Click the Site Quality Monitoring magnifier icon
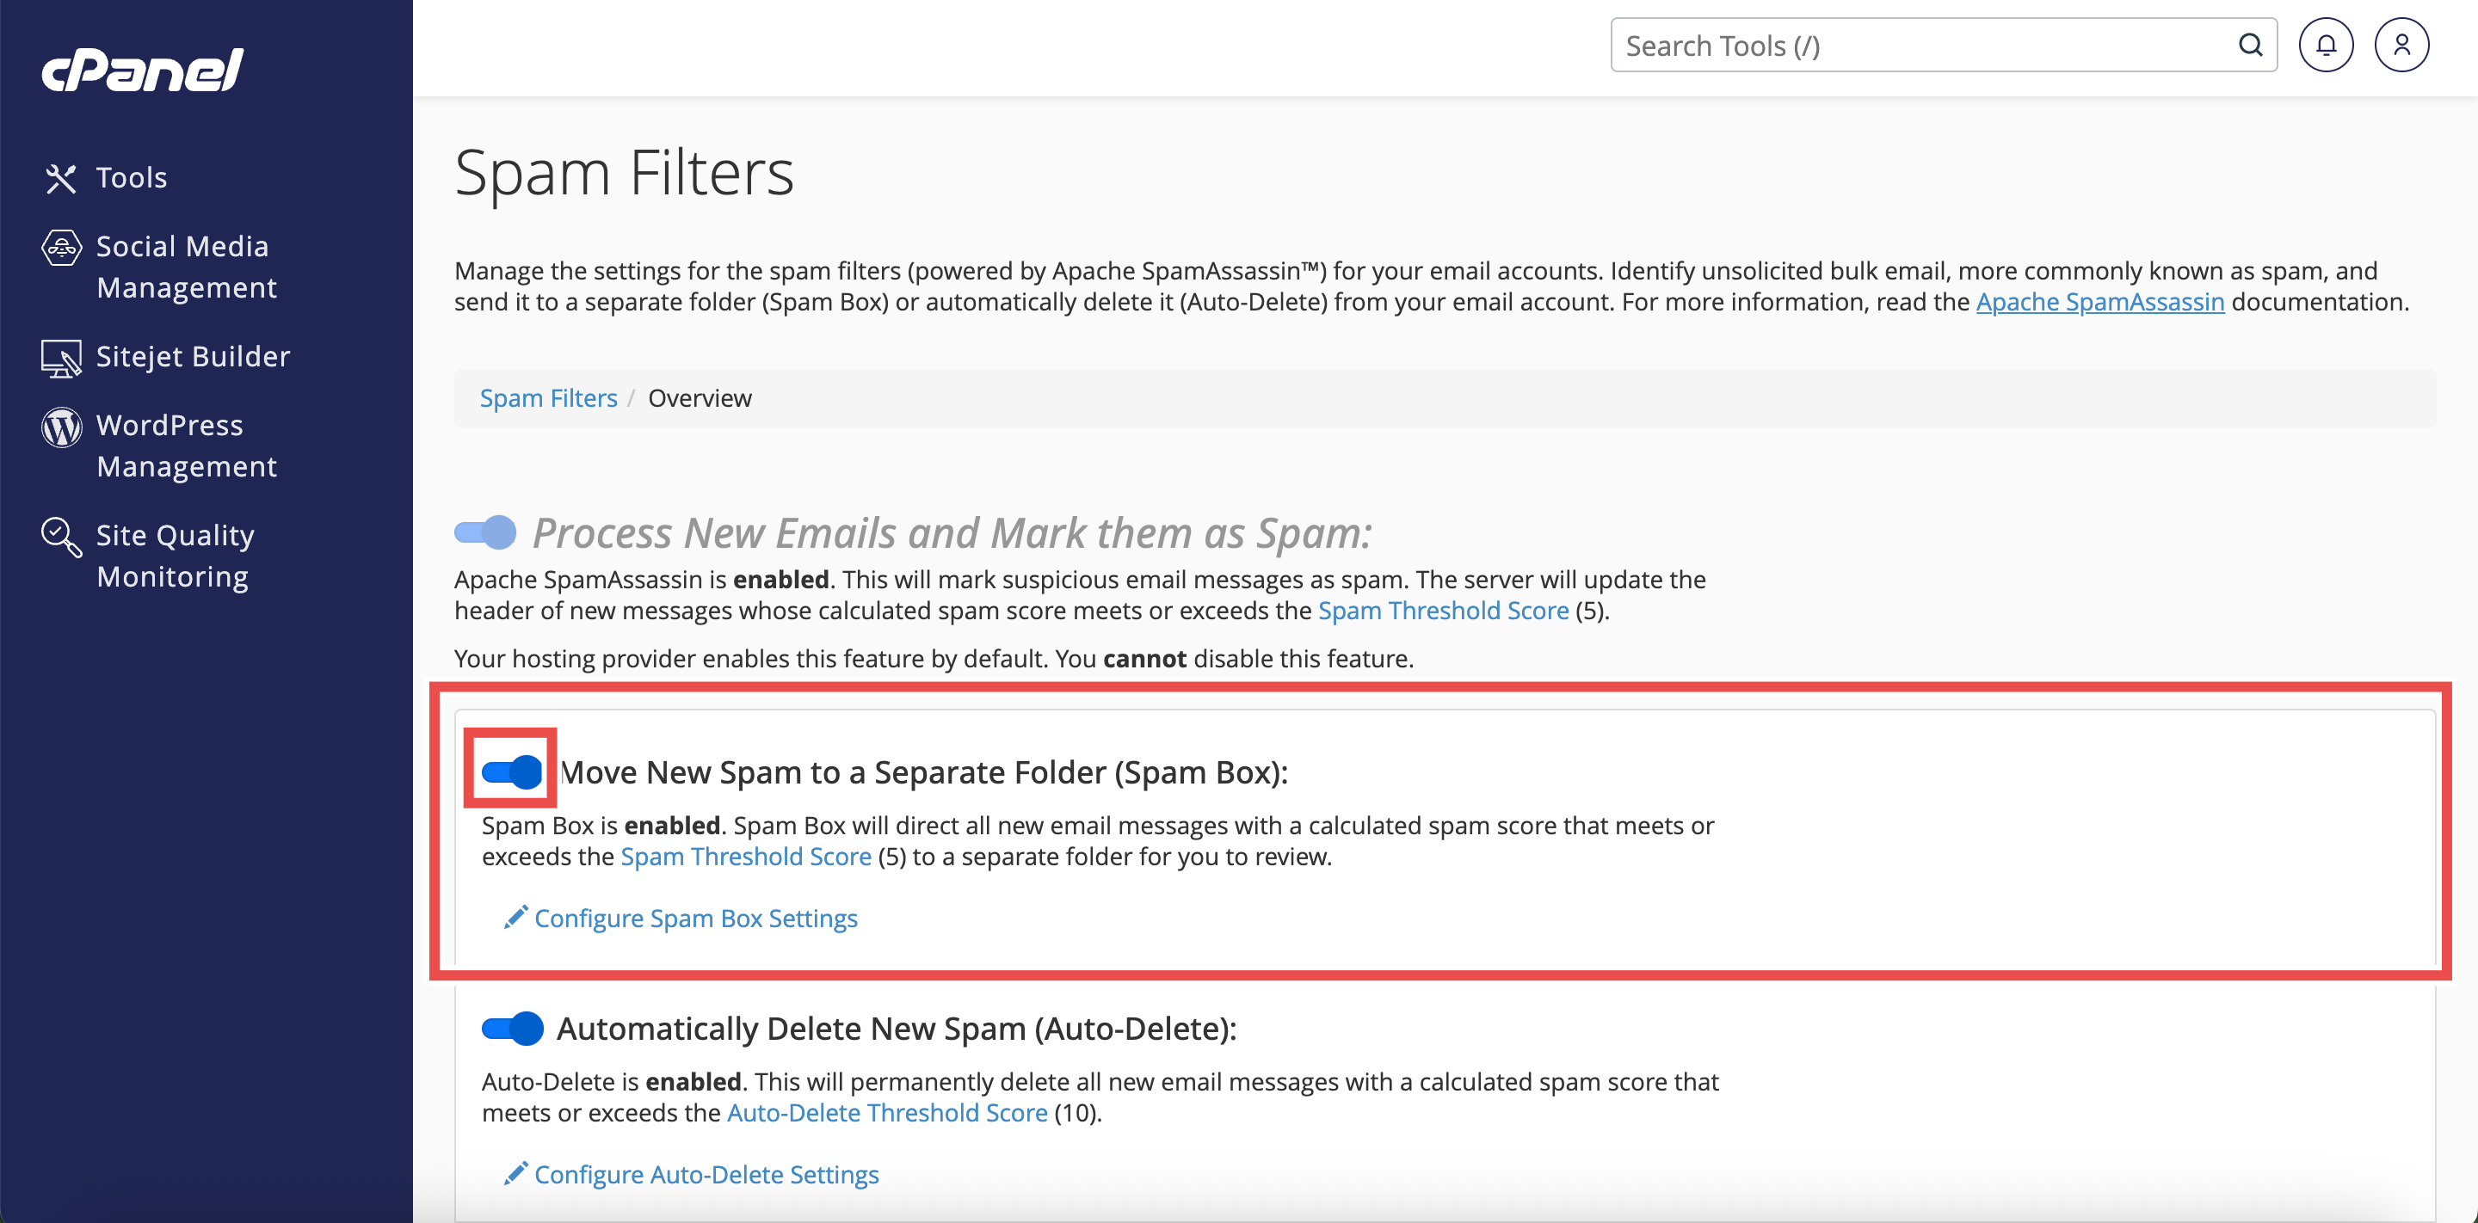The height and width of the screenshot is (1223, 2478). coord(62,537)
